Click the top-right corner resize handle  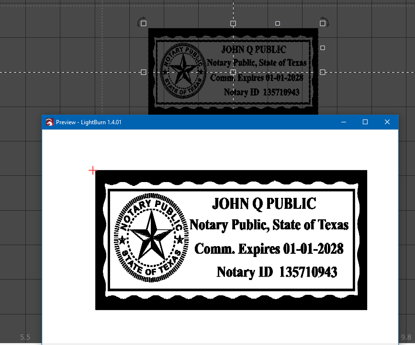pyautogui.click(x=322, y=23)
